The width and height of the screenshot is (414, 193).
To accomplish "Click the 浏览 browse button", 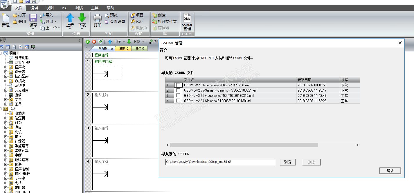I will tap(288, 162).
